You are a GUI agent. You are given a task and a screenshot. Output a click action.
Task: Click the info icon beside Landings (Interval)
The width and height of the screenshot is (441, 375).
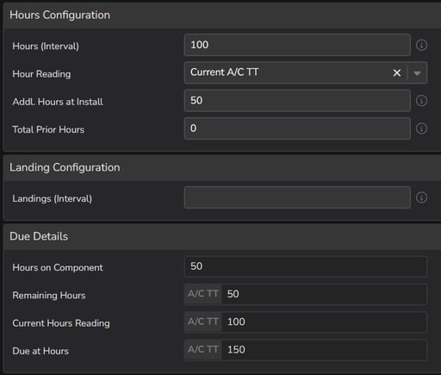421,197
